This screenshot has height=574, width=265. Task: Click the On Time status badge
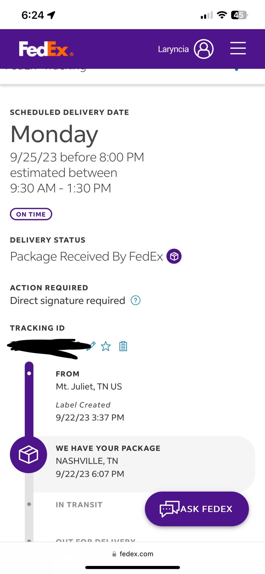pyautogui.click(x=31, y=214)
